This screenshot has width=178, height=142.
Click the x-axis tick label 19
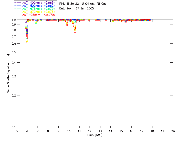[x=163, y=131]
